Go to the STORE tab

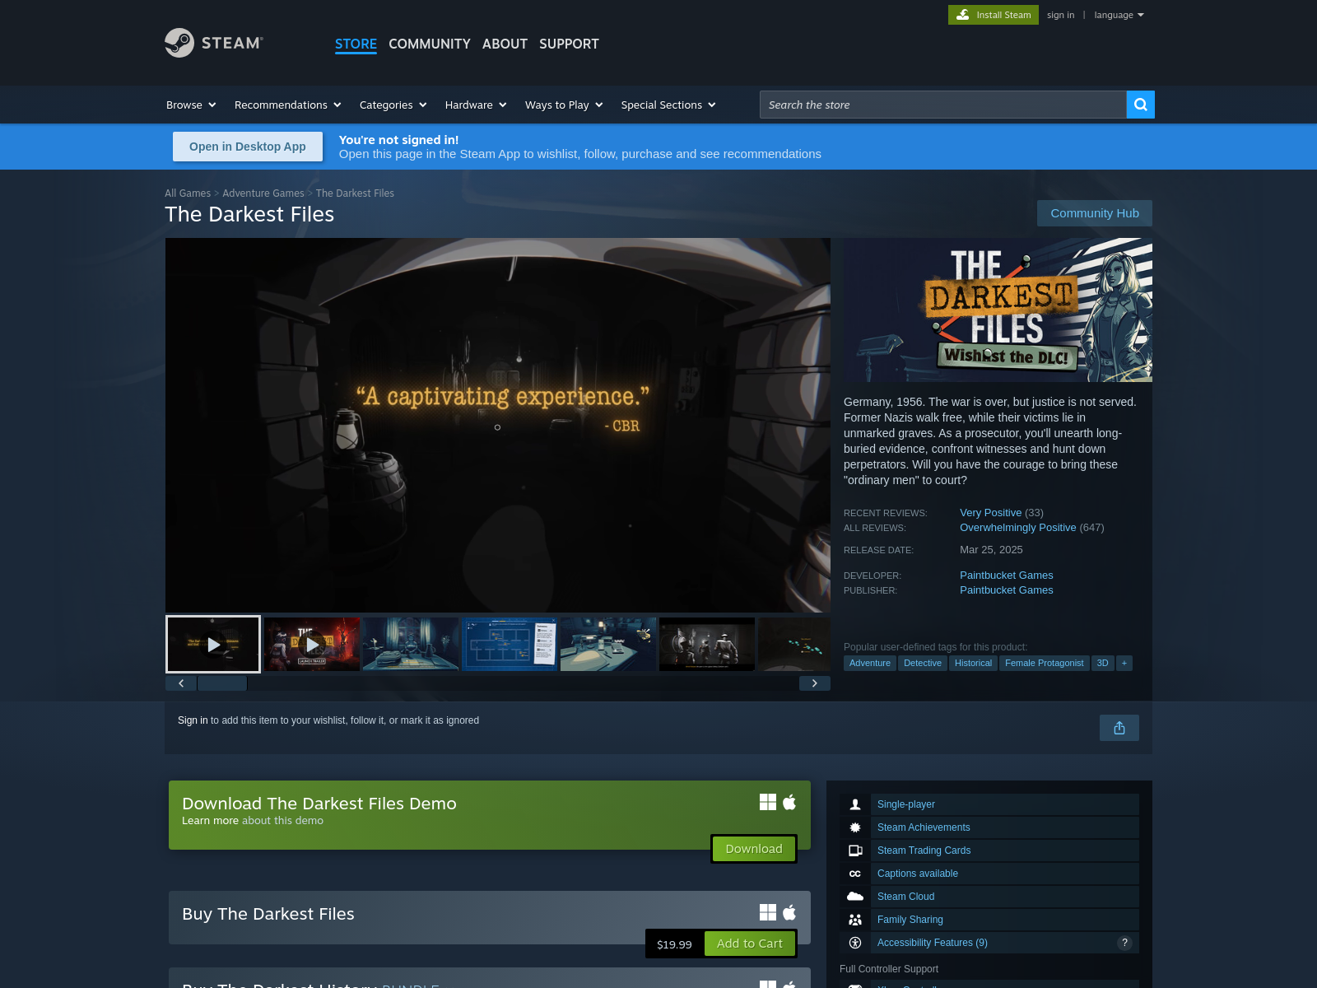(356, 44)
